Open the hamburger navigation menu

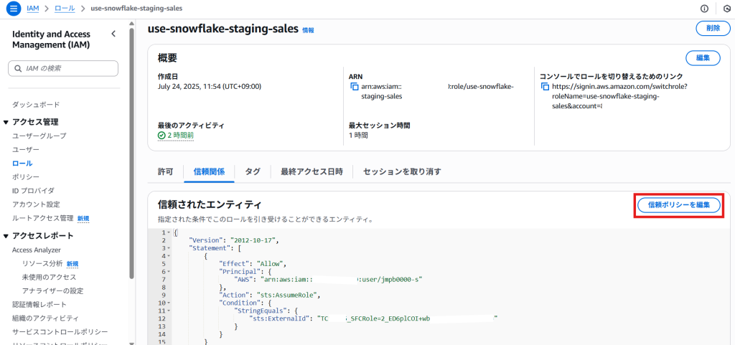click(14, 9)
